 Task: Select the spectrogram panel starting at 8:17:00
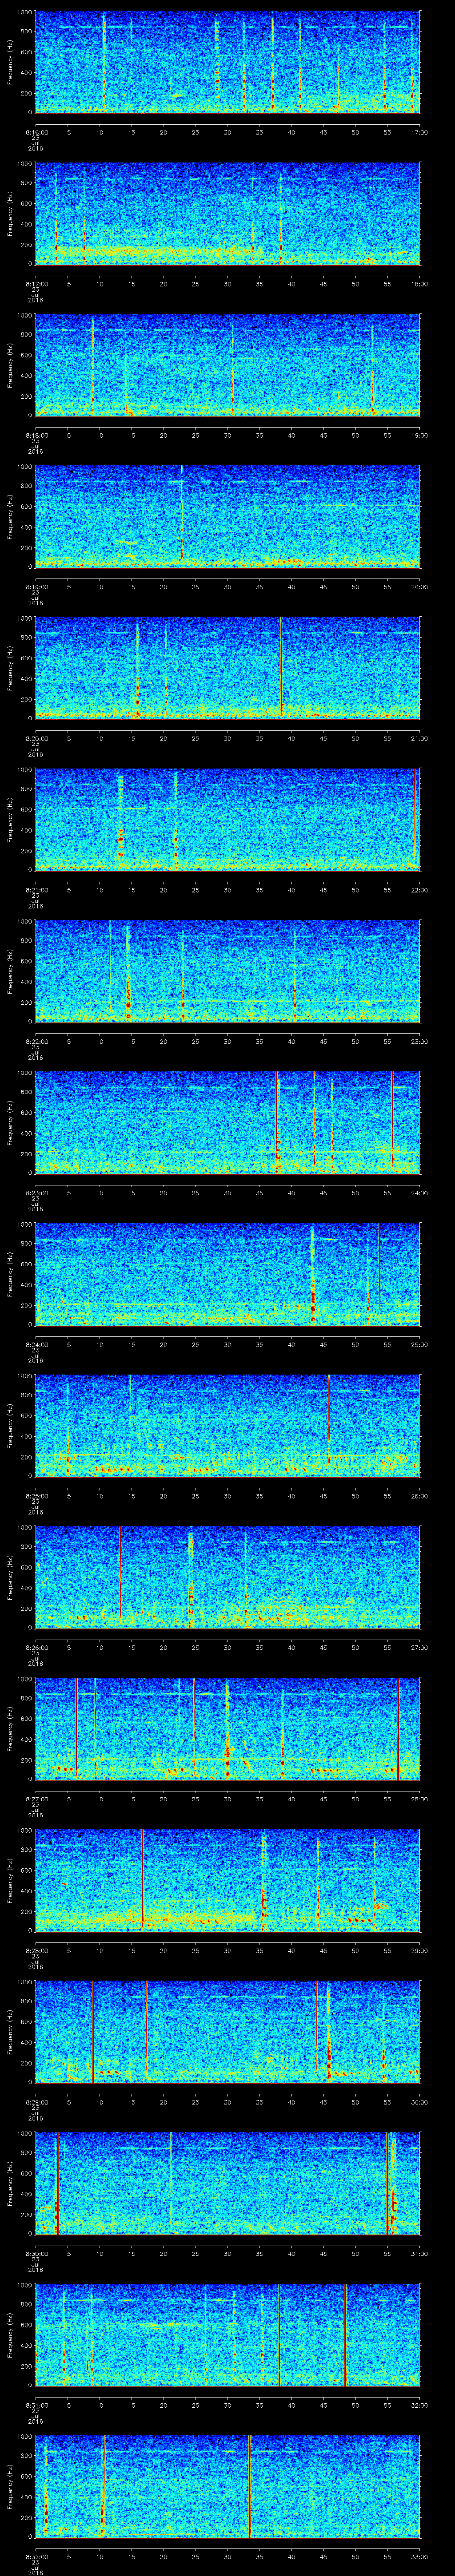point(228,214)
